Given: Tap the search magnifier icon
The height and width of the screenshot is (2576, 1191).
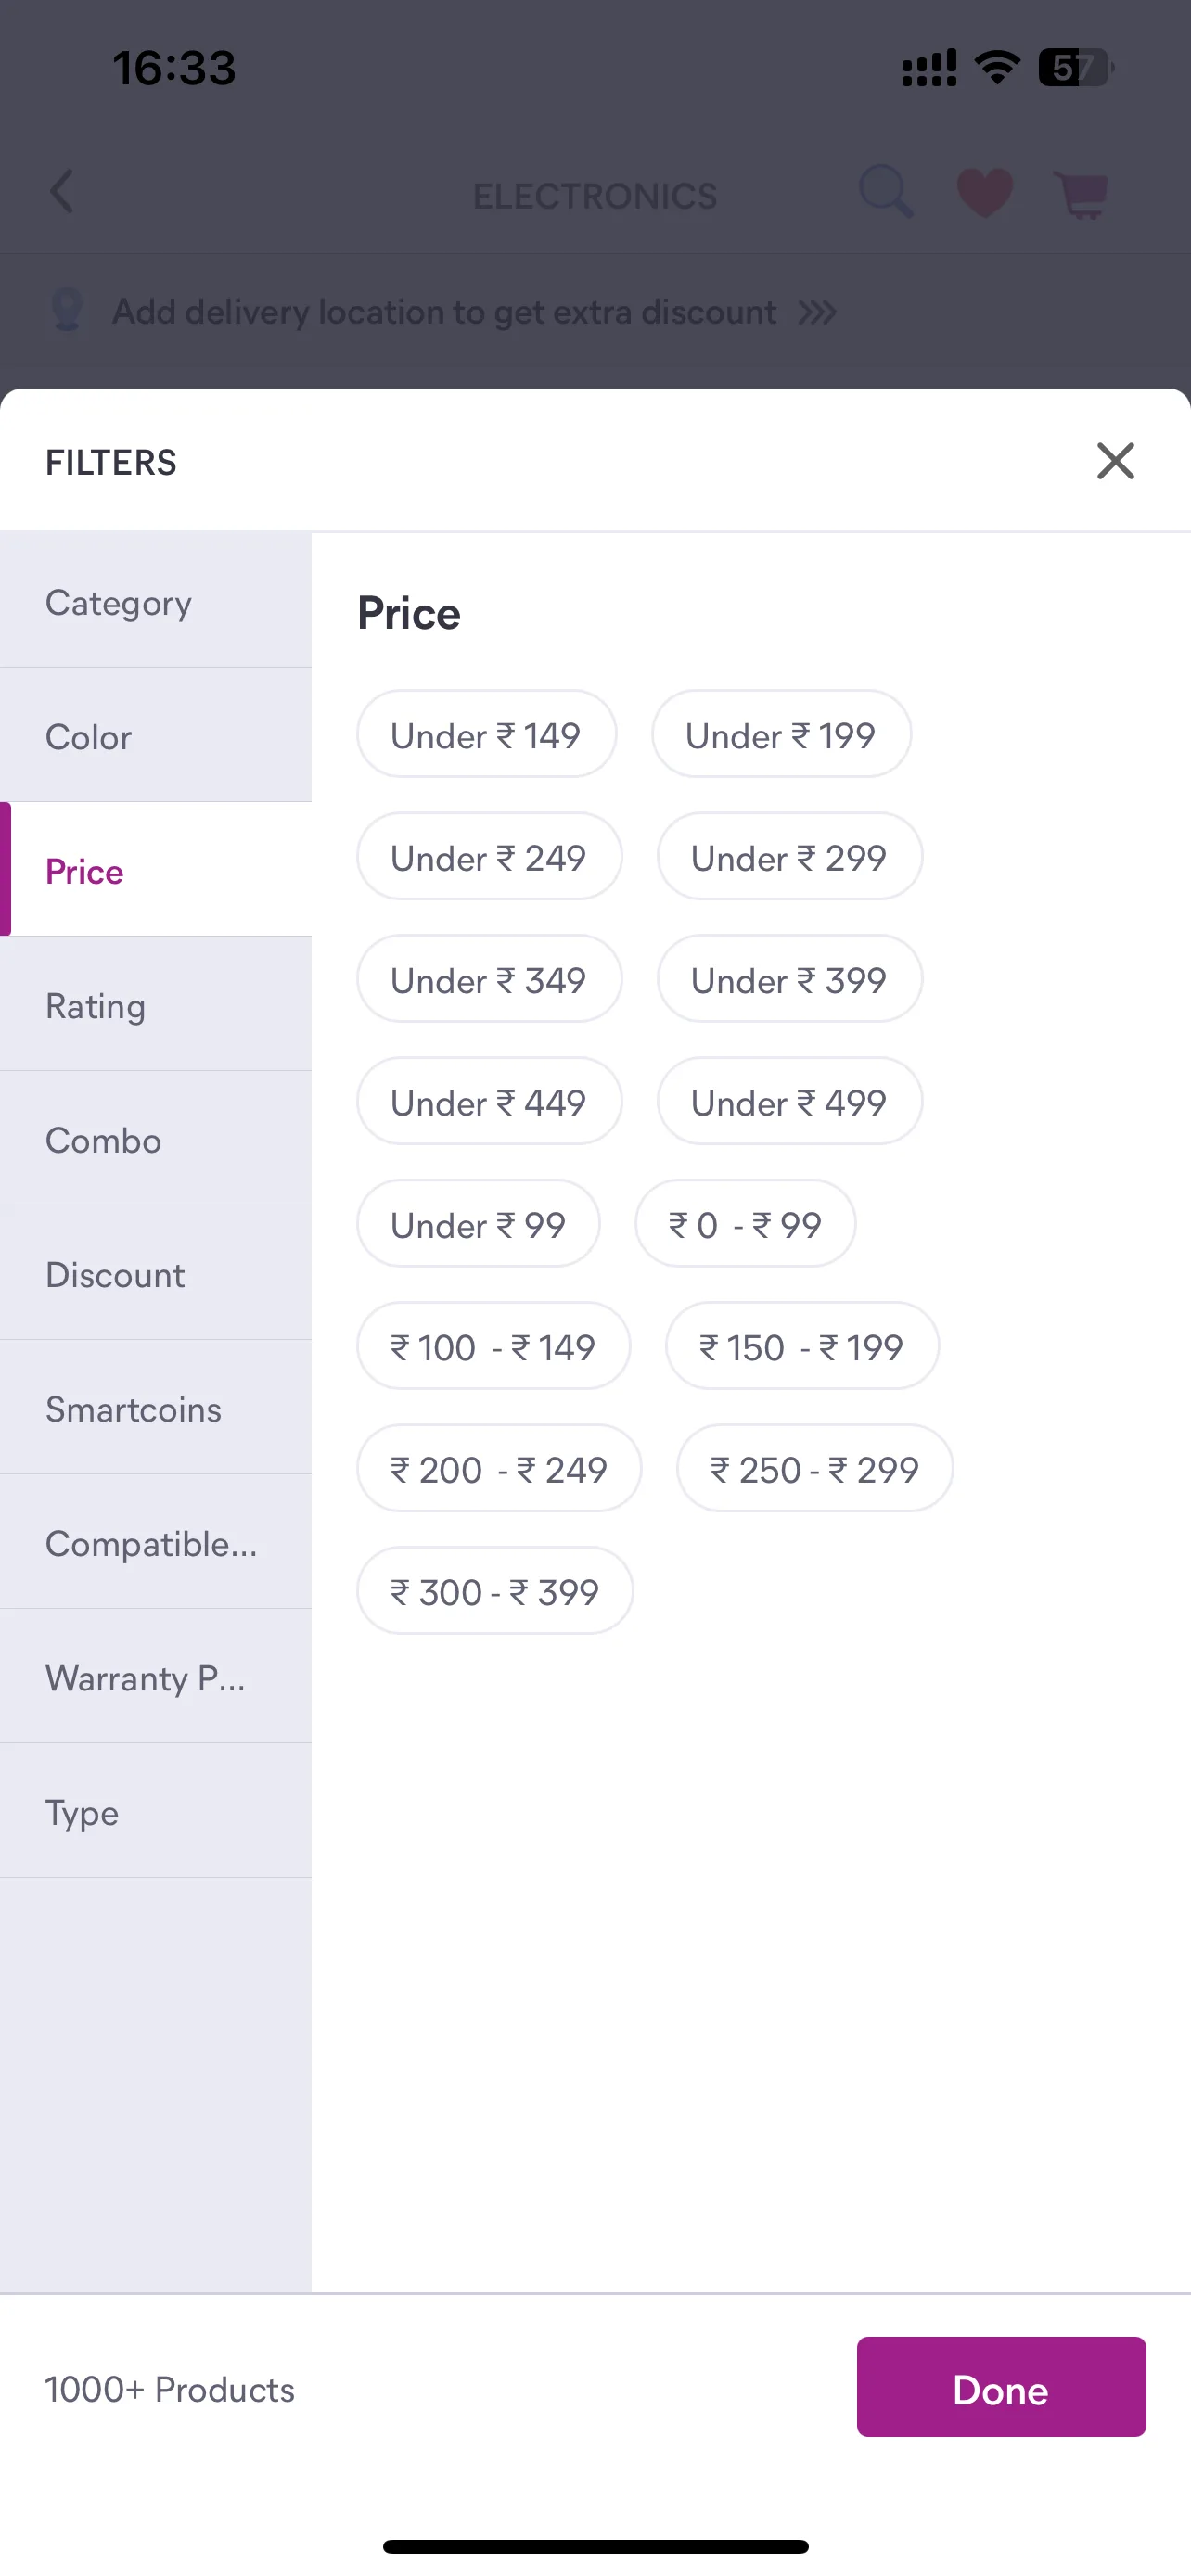Looking at the screenshot, I should [x=886, y=191].
